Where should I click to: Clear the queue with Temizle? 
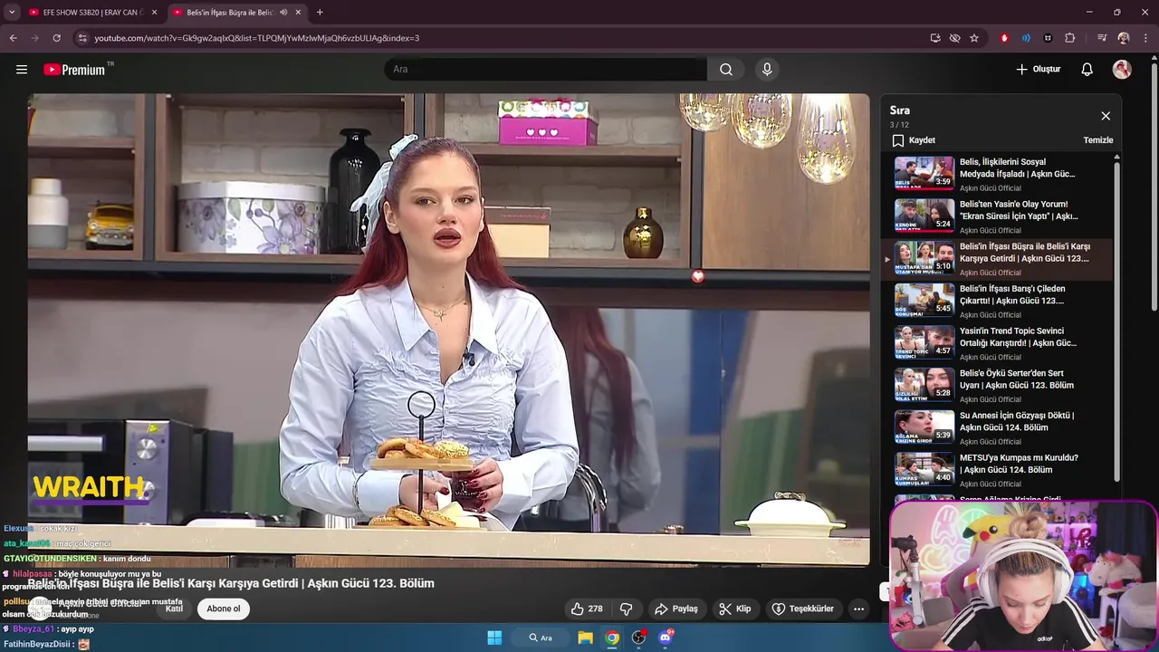pos(1098,140)
